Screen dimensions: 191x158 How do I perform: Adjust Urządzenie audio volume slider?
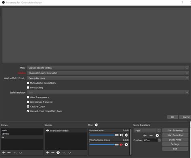tap(104, 135)
